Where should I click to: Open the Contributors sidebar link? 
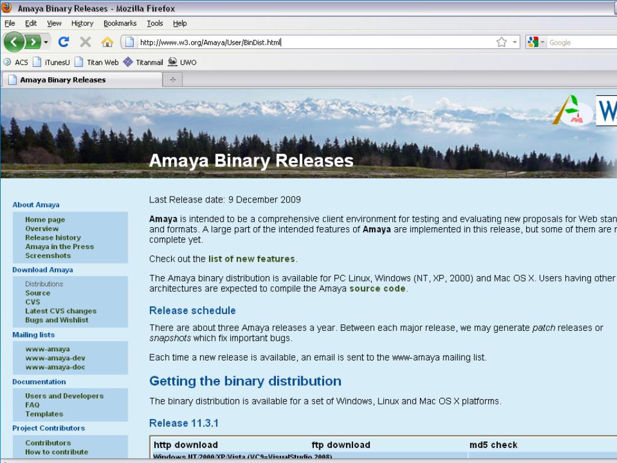pos(48,443)
